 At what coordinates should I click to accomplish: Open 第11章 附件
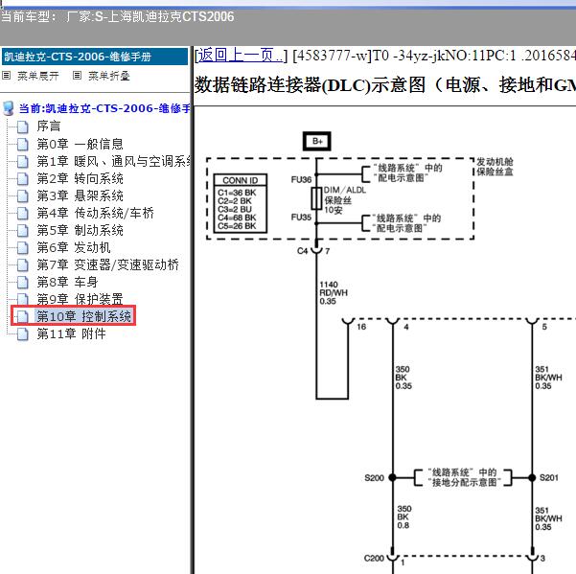71,333
